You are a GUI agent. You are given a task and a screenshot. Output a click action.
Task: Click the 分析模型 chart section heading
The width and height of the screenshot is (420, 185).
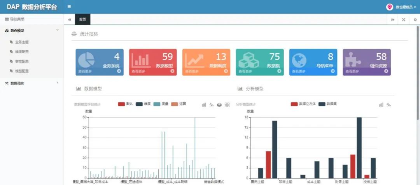[254, 89]
